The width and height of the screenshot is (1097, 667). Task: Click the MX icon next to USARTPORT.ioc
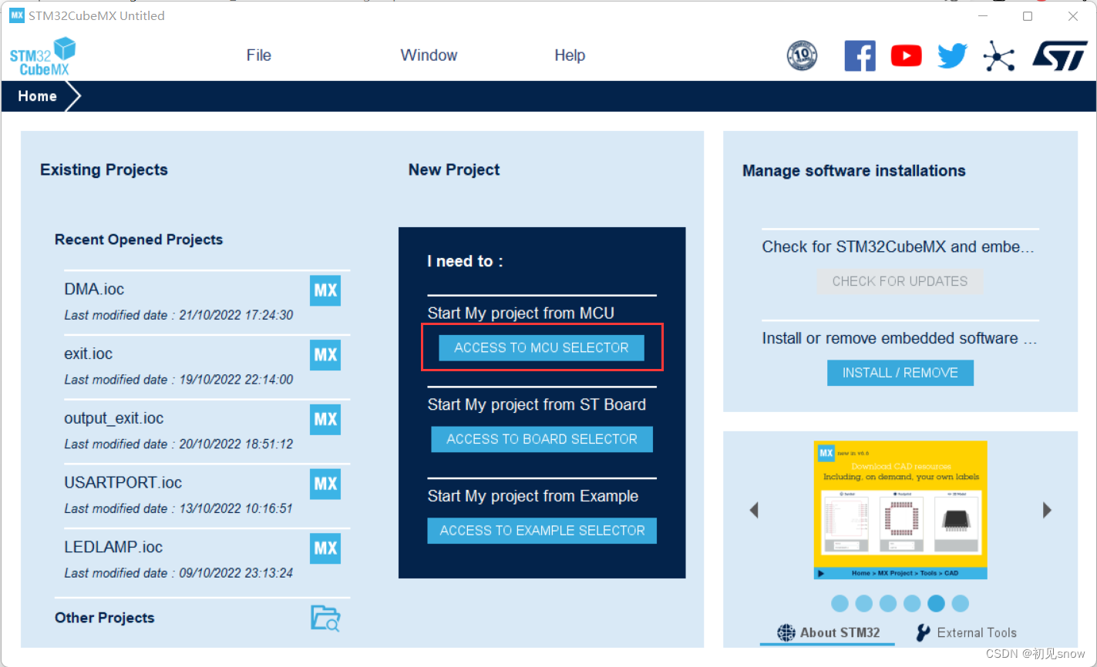pos(325,484)
